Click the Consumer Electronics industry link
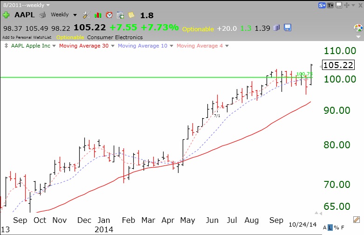The image size is (364, 235). [x=115, y=37]
